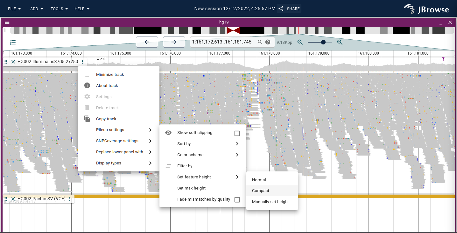Open the HELP dropdown menu
Image resolution: width=457 pixels, height=233 pixels.
click(x=82, y=9)
